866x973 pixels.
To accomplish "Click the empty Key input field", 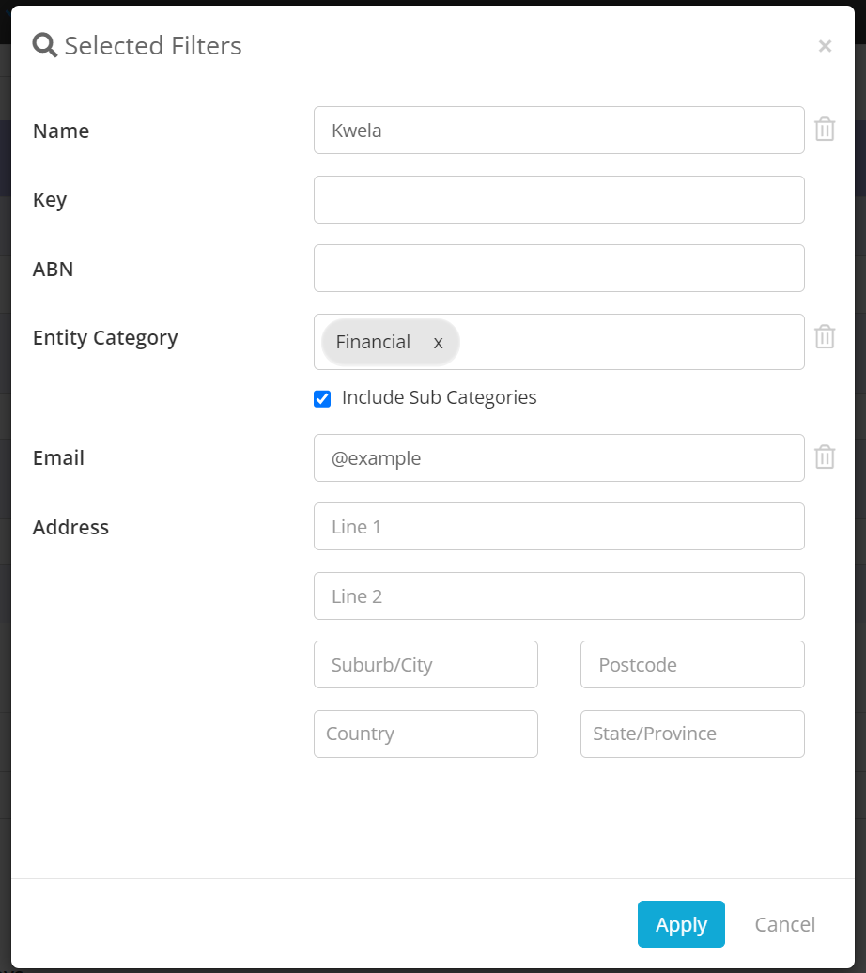I will (559, 199).
